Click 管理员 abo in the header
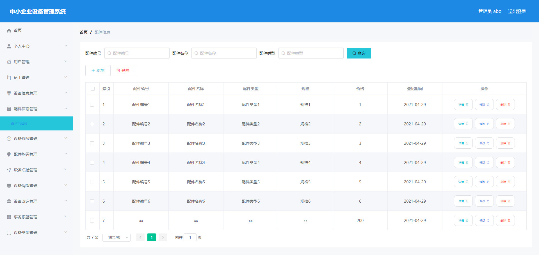The width and height of the screenshot is (539, 255). tap(490, 11)
